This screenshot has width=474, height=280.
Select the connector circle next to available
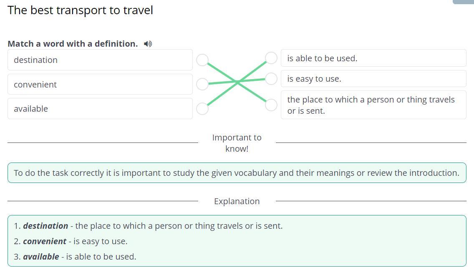pyautogui.click(x=202, y=109)
